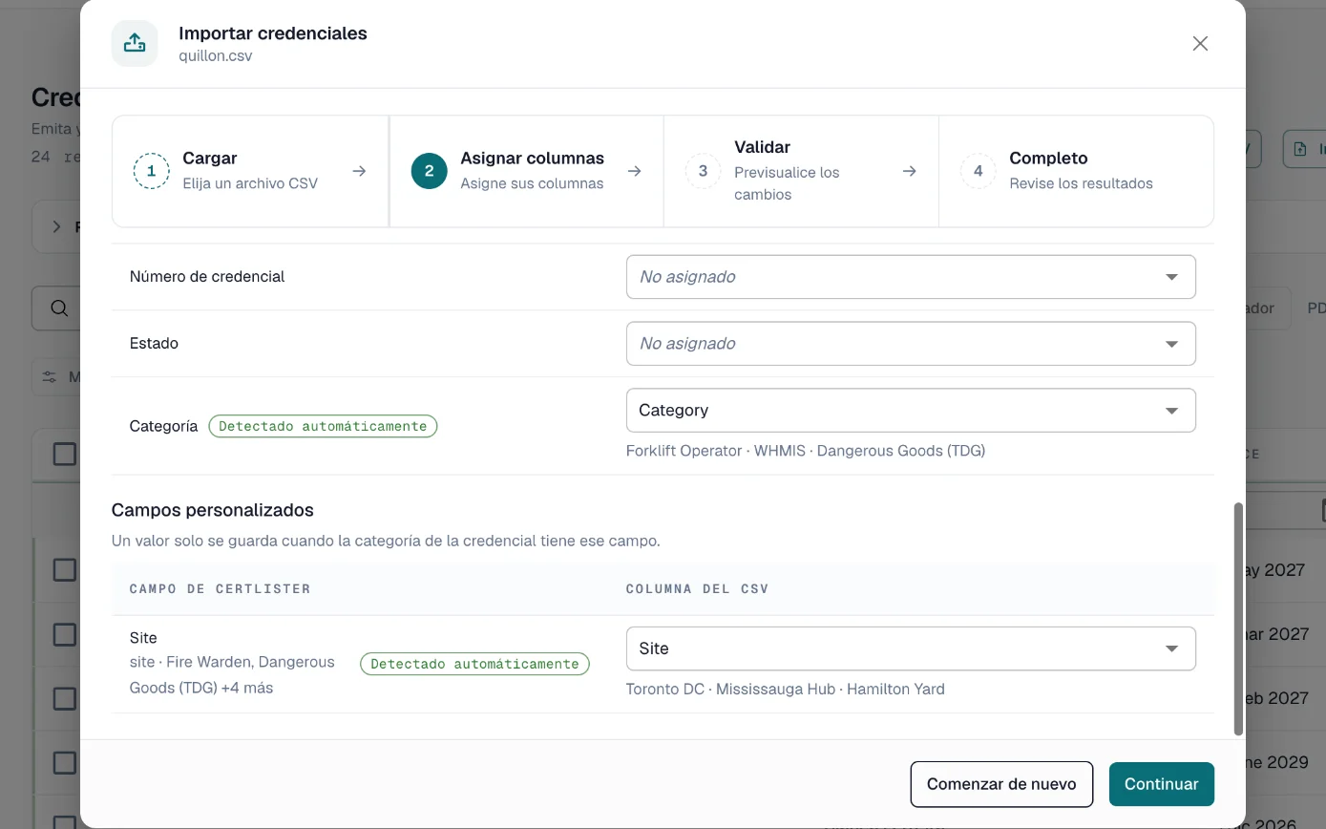This screenshot has height=829, width=1326.
Task: Click the dialog's vertical scrollbar
Action: [1239, 619]
